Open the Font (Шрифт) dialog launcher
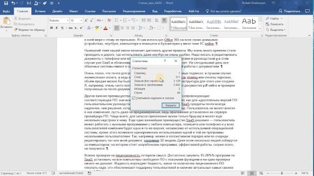Image resolution: width=314 pixels, height=176 pixels. coord(111,36)
